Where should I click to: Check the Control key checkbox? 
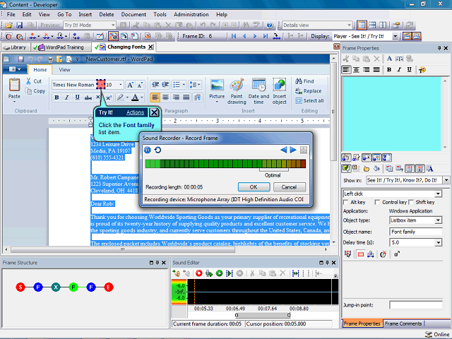[377, 203]
